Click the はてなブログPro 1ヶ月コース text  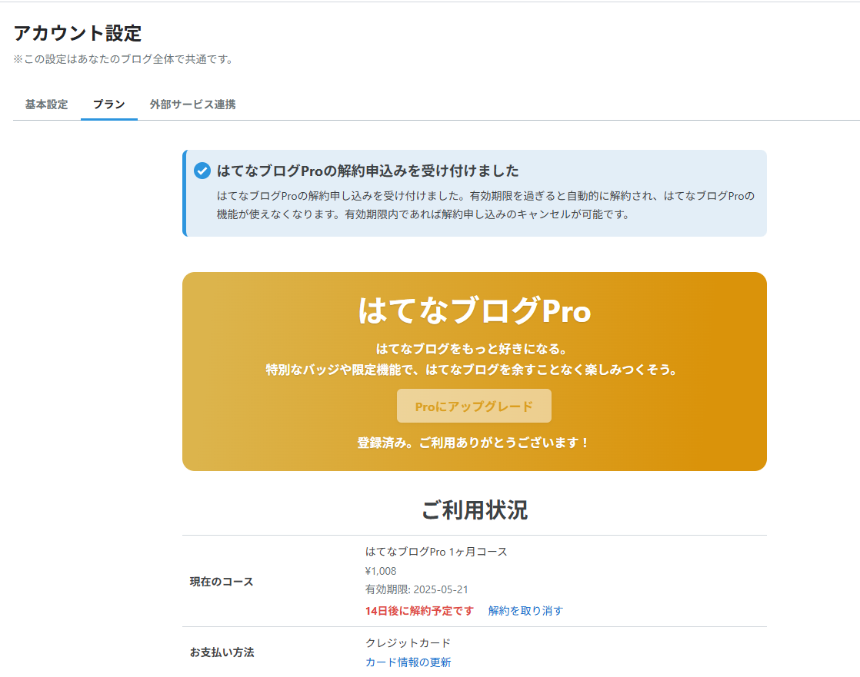[x=436, y=552]
